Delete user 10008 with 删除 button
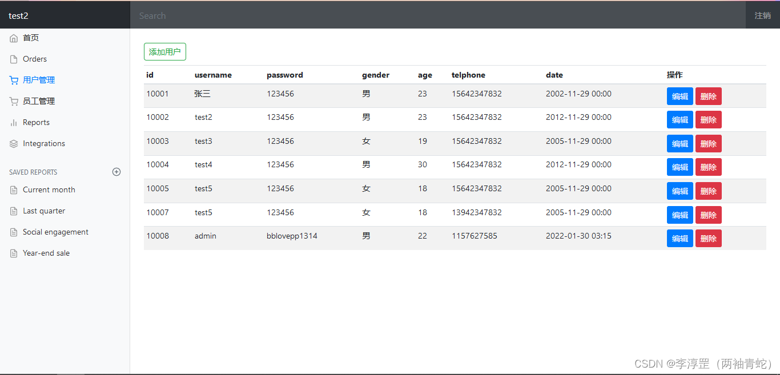 (709, 238)
